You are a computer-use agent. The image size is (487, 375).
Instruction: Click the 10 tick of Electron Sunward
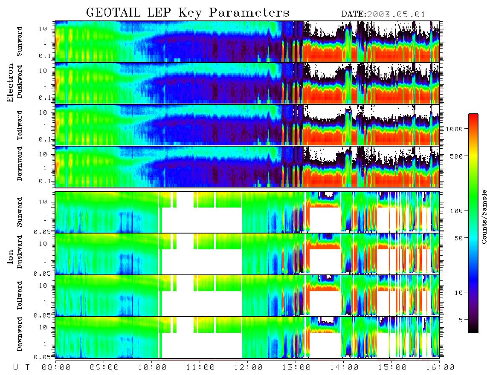point(43,29)
